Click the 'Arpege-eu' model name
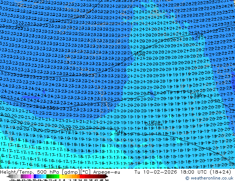Screen dimensions: 235x181 click(106, 172)
